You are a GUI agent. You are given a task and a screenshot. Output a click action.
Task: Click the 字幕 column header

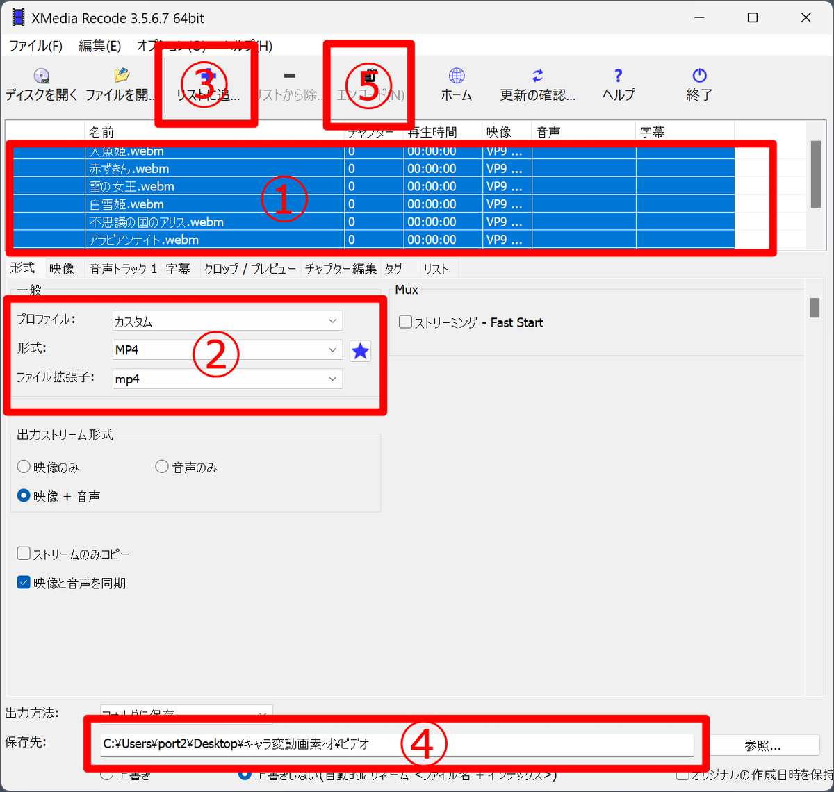click(685, 132)
